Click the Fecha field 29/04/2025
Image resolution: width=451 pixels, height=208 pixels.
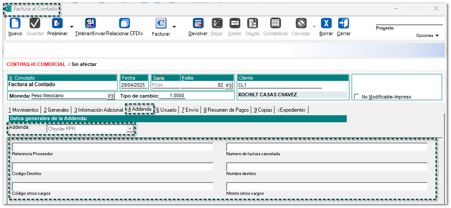(x=134, y=85)
